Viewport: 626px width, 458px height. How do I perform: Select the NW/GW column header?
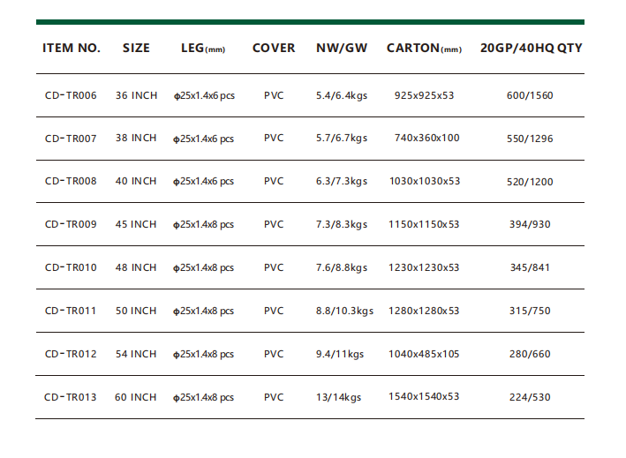pyautogui.click(x=342, y=48)
